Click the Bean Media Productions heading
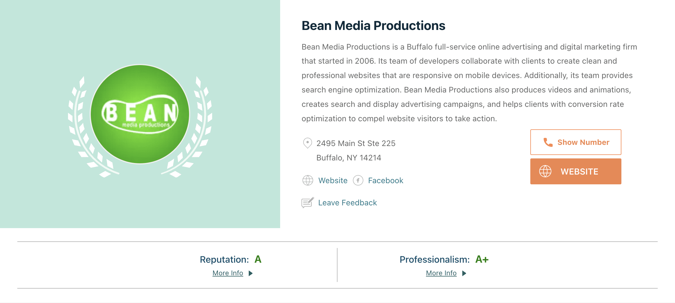 point(373,26)
